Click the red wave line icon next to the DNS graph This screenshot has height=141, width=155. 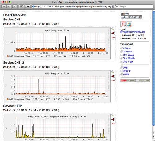point(113,38)
